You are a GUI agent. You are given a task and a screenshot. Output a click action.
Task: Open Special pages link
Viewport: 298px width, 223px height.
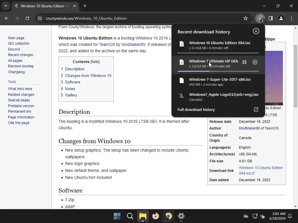tap(19, 100)
